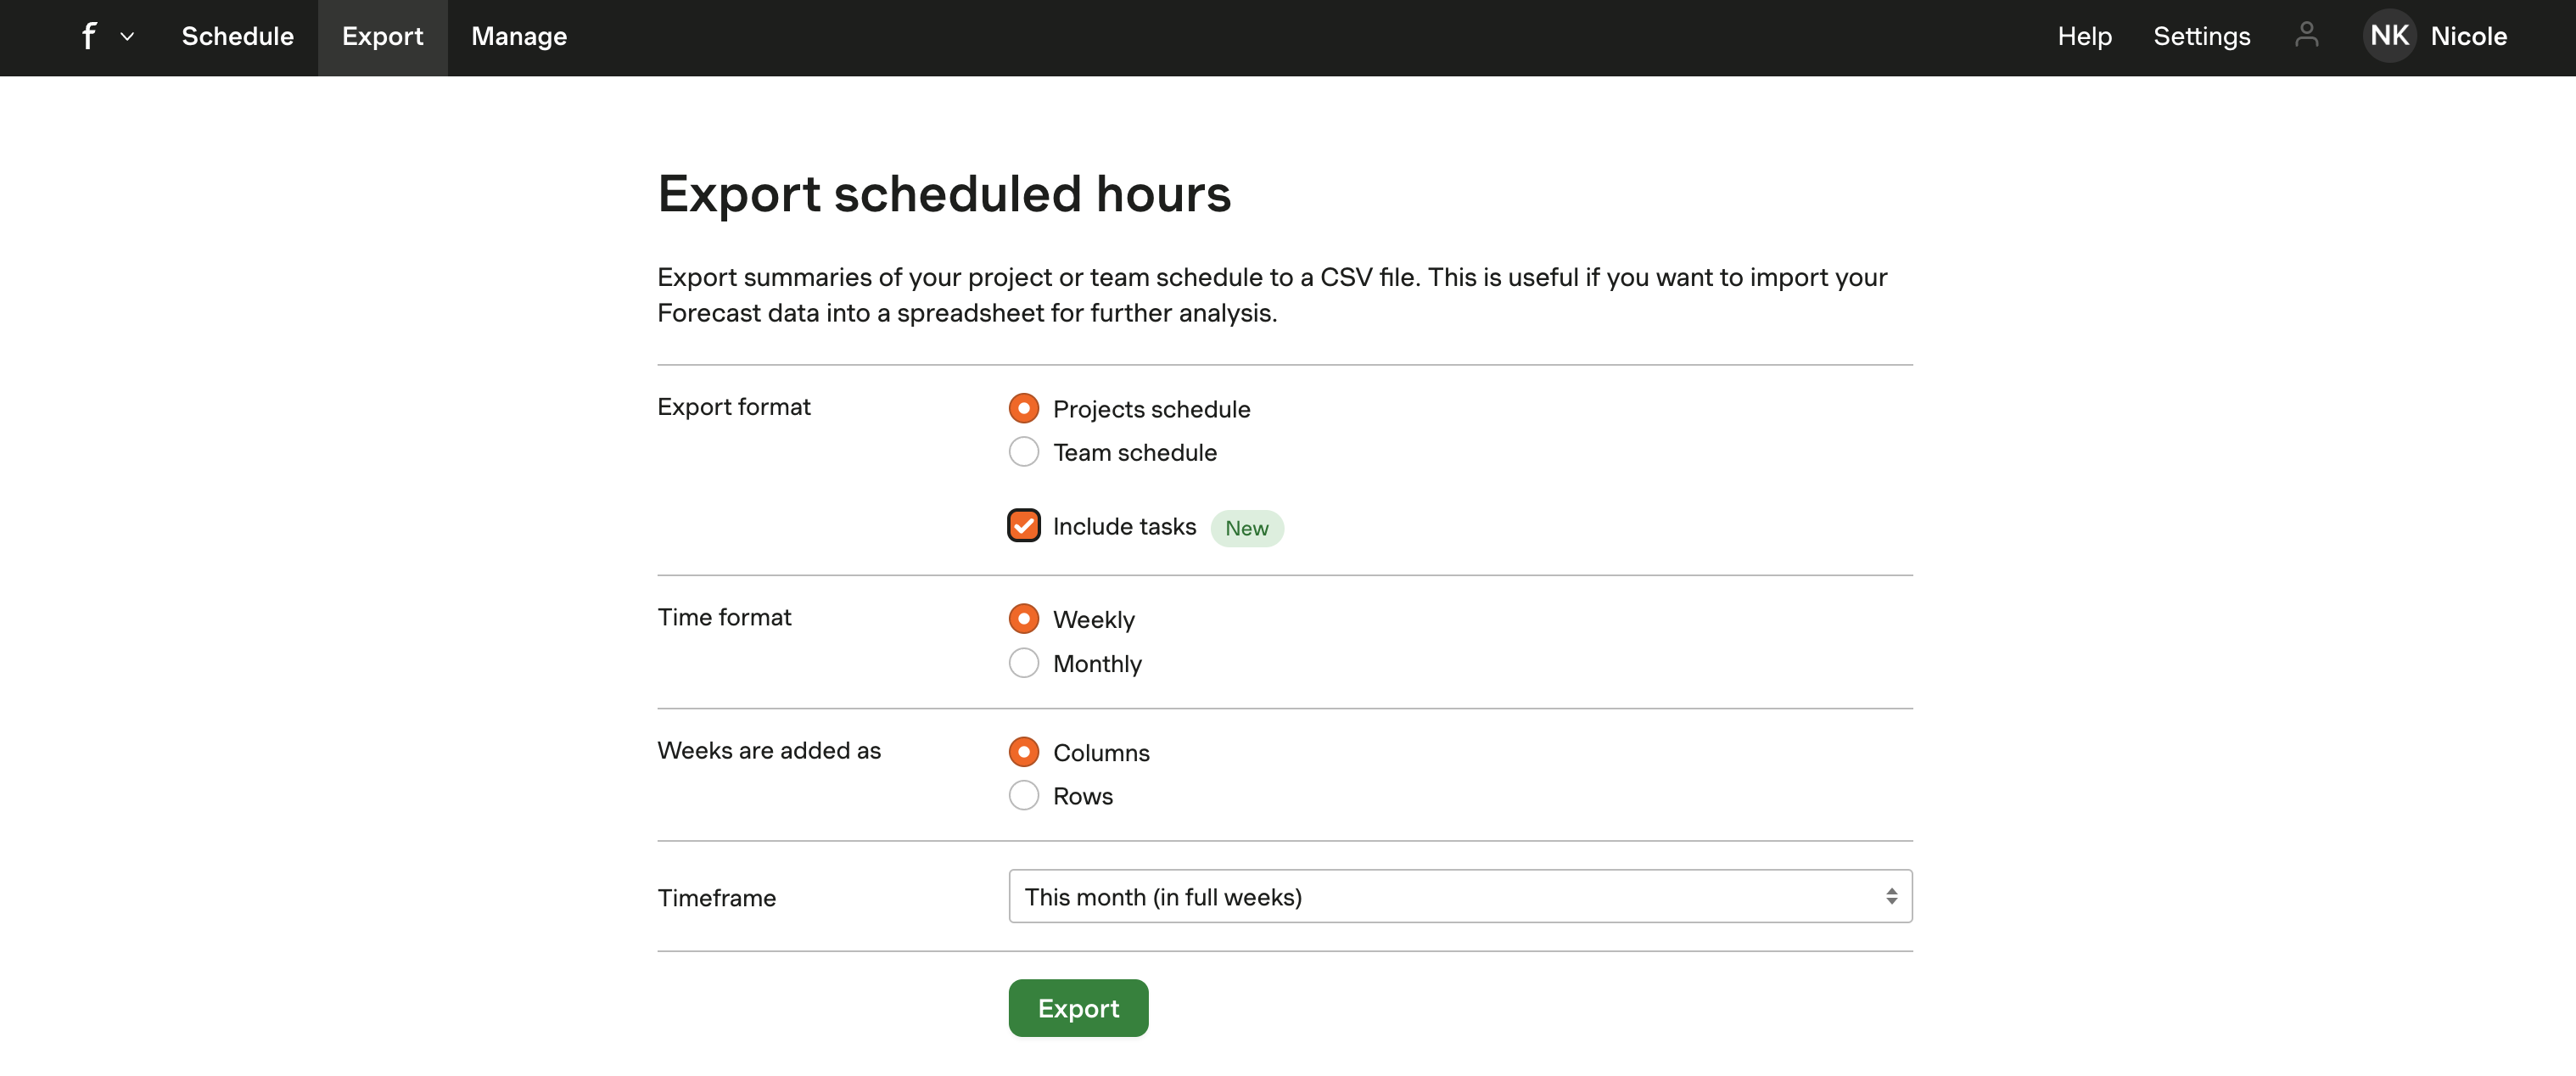Open Settings from the top bar
Image resolution: width=2576 pixels, height=1076 pixels.
point(2201,37)
